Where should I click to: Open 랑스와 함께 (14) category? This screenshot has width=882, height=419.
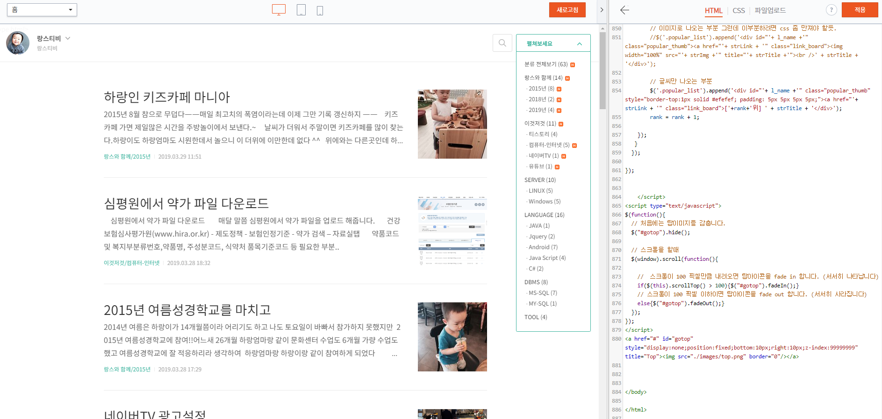(x=543, y=78)
